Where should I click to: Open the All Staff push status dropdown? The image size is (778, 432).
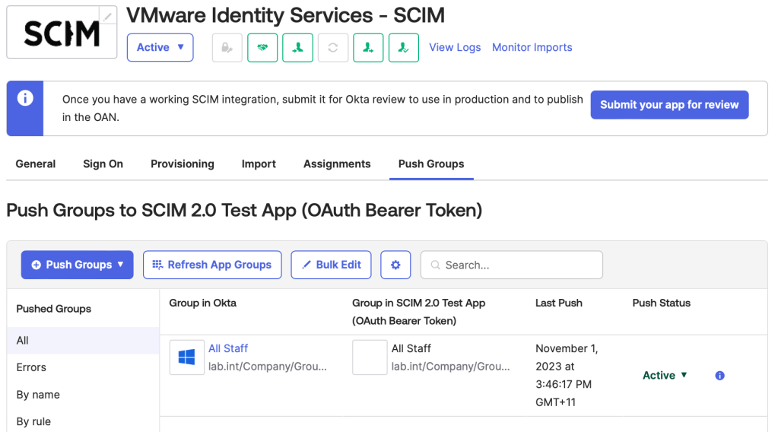point(665,375)
